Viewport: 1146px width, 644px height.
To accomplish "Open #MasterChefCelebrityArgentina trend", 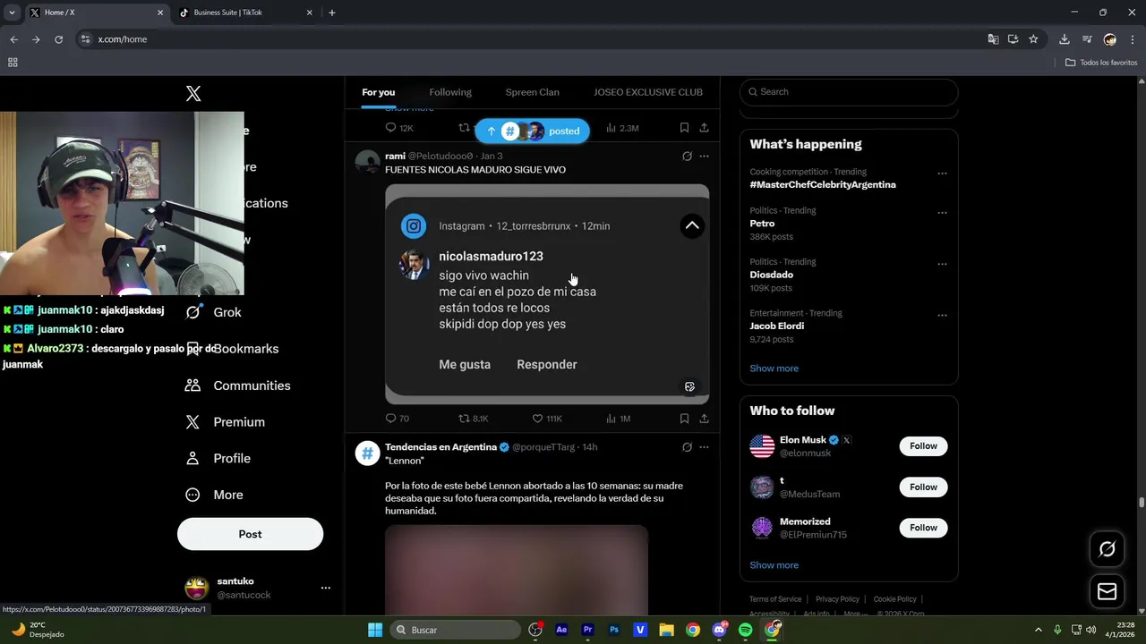I will click(823, 184).
